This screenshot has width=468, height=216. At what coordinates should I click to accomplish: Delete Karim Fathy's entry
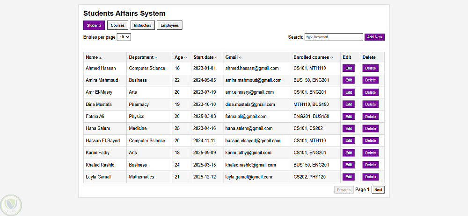[370, 153]
